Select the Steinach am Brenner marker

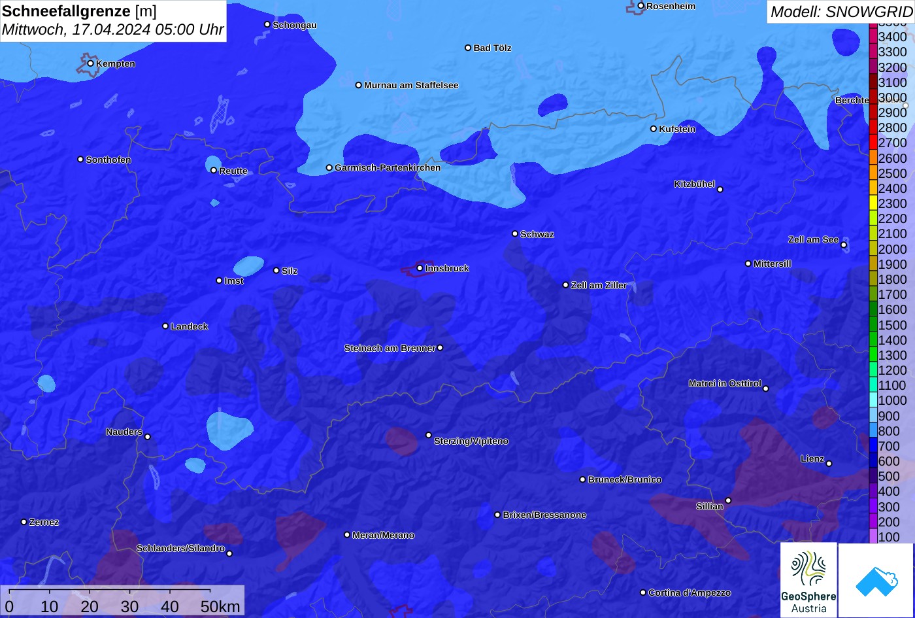[440, 348]
